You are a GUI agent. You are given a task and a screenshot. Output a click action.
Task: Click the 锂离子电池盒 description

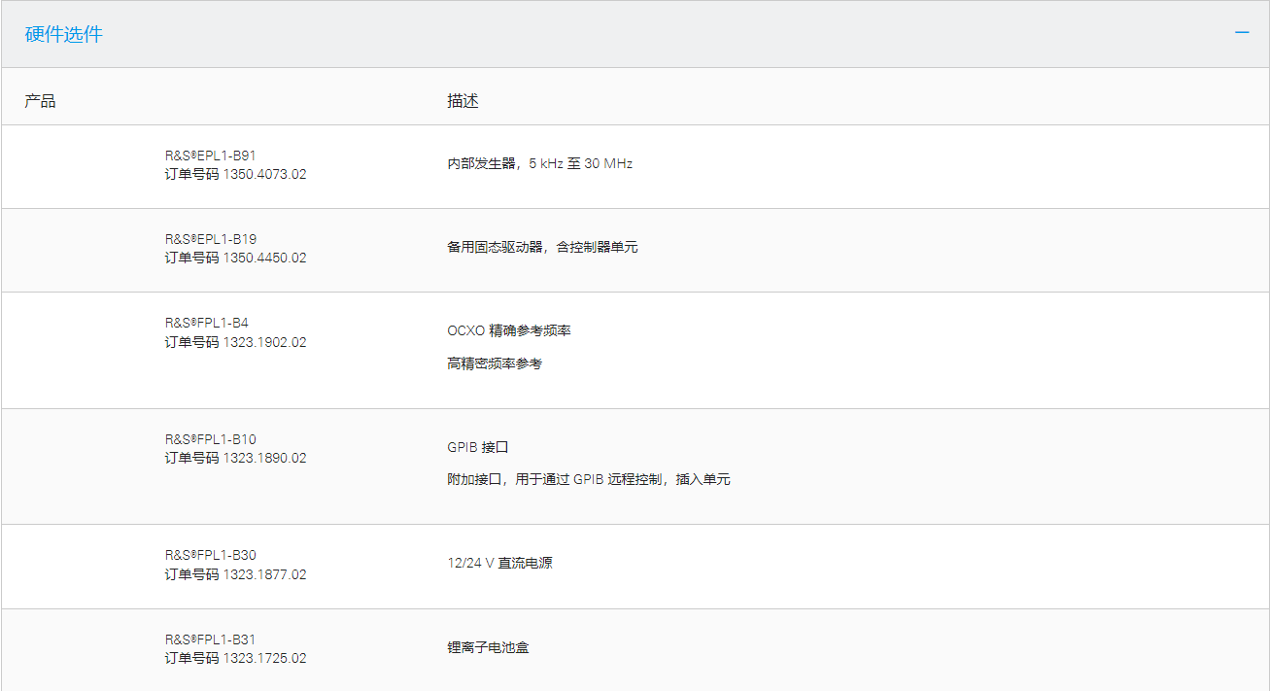click(x=488, y=647)
